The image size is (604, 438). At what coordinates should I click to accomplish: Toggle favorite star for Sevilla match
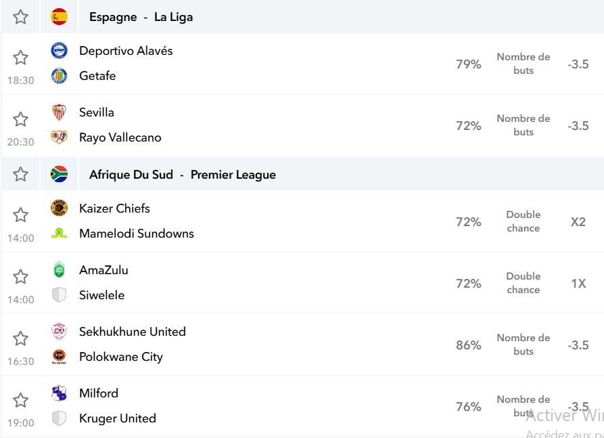pyautogui.click(x=20, y=120)
